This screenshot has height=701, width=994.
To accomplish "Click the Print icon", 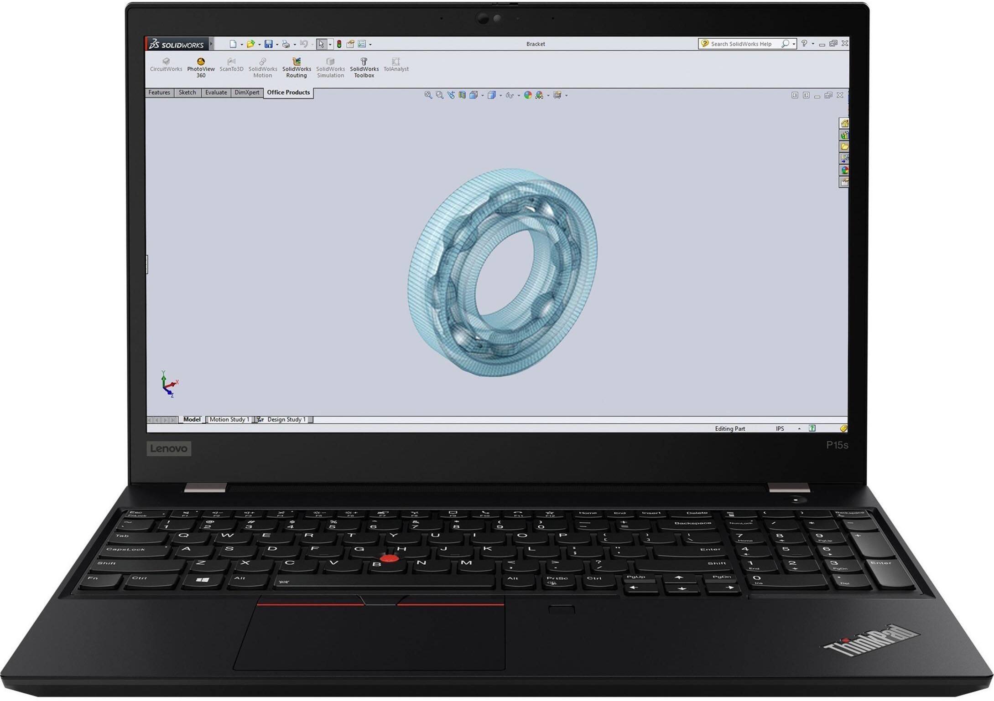I will click(285, 44).
